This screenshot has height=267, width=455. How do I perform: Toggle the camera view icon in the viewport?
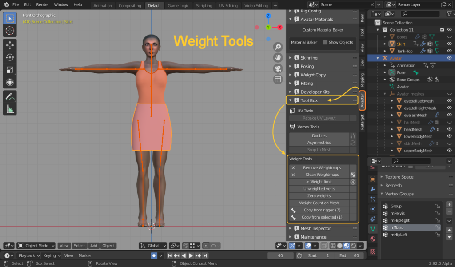click(x=278, y=68)
